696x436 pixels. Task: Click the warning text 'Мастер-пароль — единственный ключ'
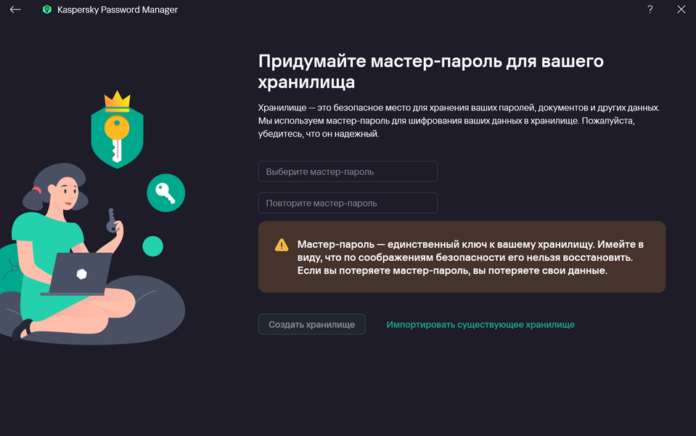[x=470, y=257]
